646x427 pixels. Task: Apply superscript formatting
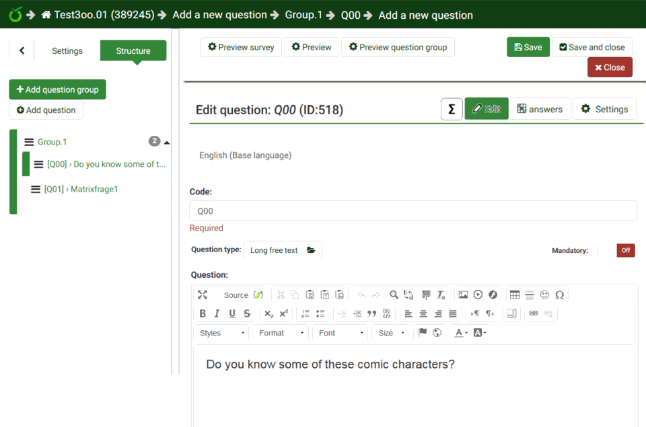pos(283,314)
